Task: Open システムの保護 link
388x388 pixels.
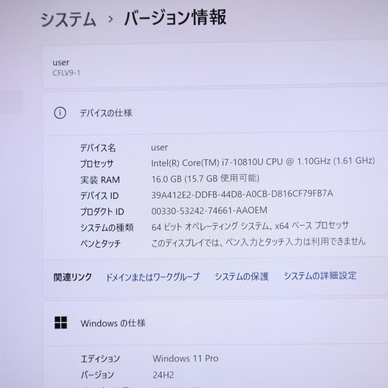Action: pyautogui.click(x=242, y=276)
